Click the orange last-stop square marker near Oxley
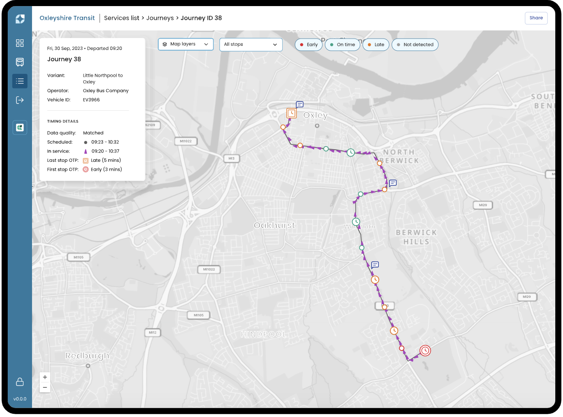 [x=292, y=113]
